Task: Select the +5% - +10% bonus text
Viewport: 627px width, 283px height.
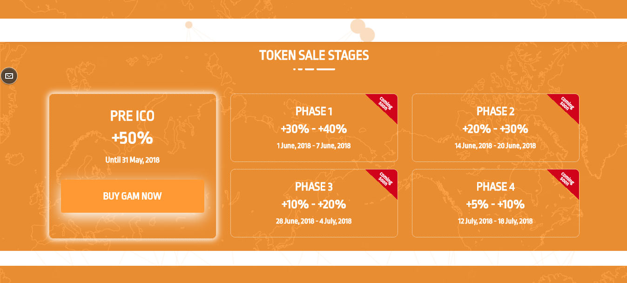Action: point(495,204)
